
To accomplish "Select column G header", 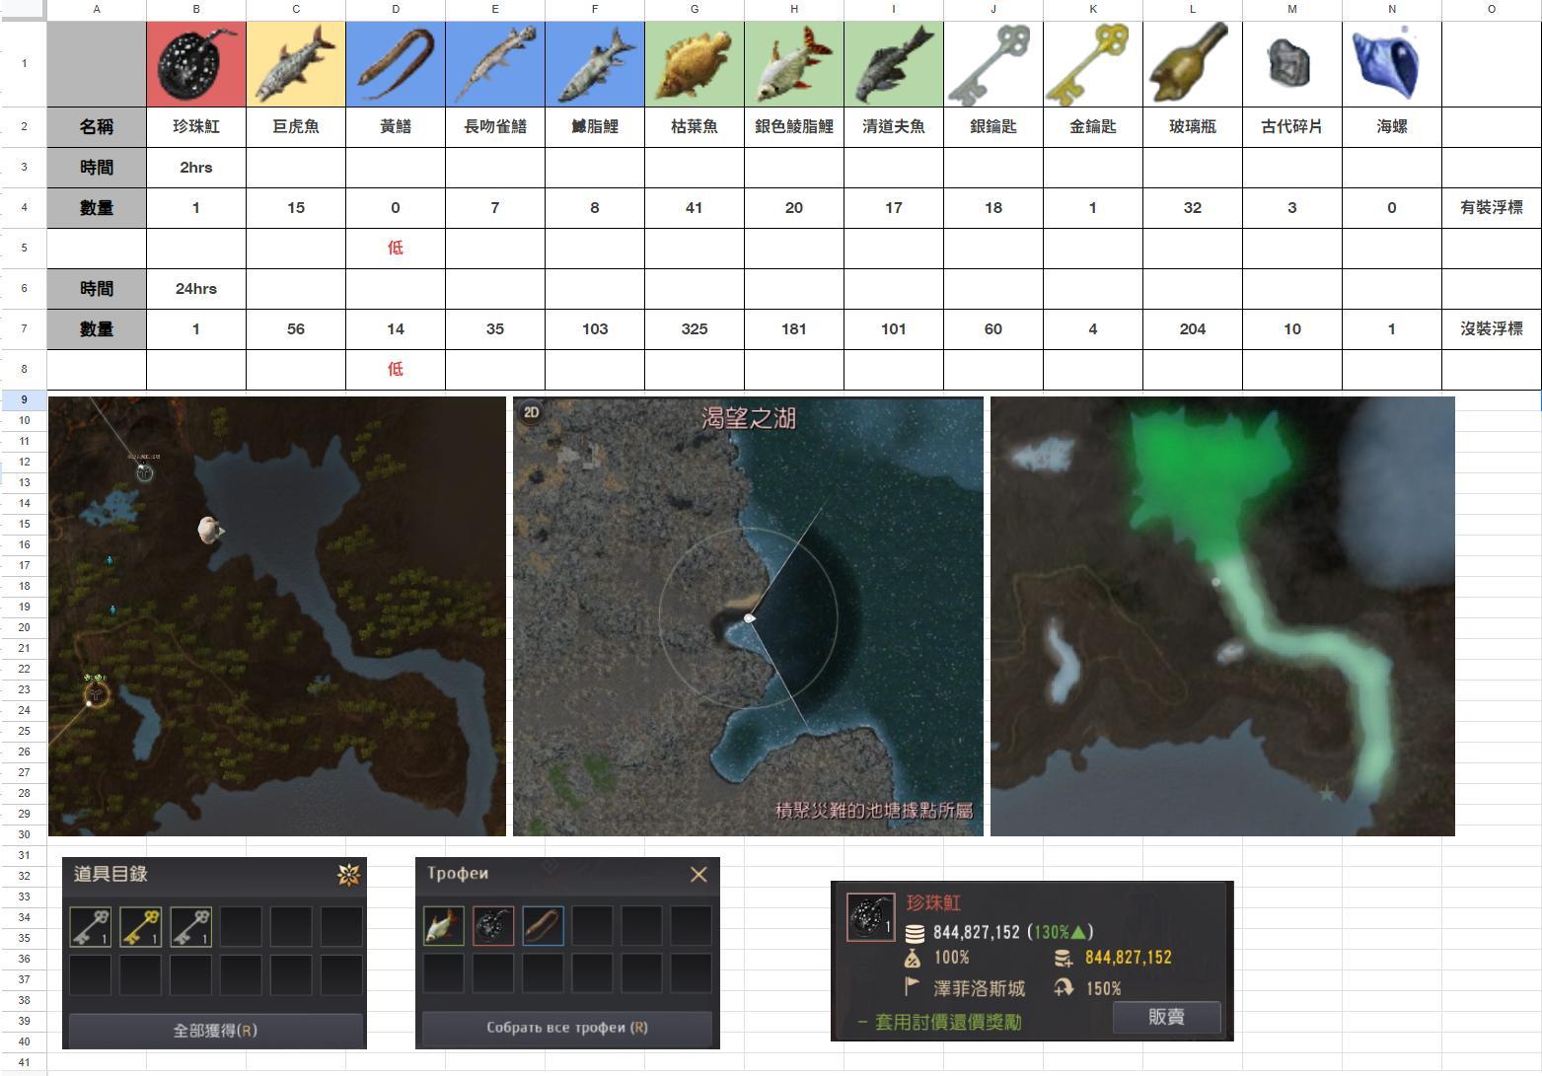I will point(695,9).
